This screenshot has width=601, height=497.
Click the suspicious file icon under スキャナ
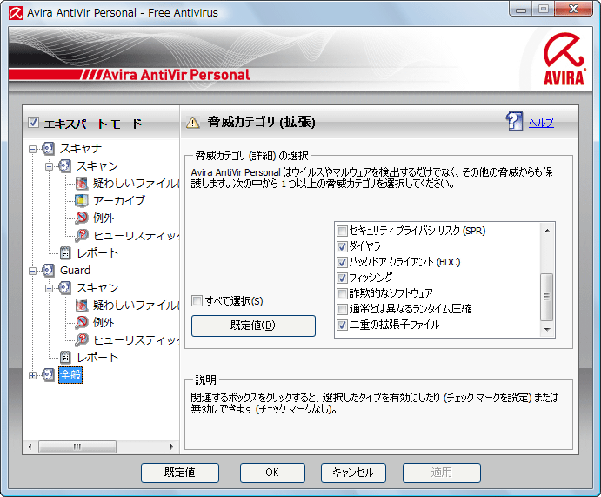81,184
